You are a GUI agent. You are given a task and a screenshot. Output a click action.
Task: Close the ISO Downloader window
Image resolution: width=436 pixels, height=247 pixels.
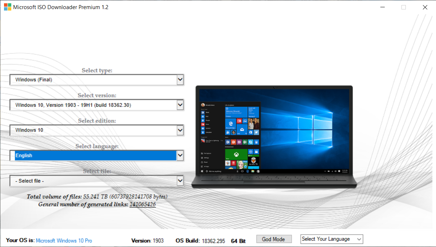pos(425,7)
